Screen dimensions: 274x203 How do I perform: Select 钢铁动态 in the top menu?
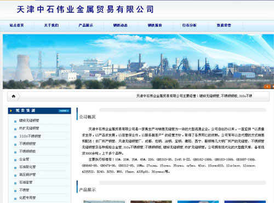(x=120, y=25)
